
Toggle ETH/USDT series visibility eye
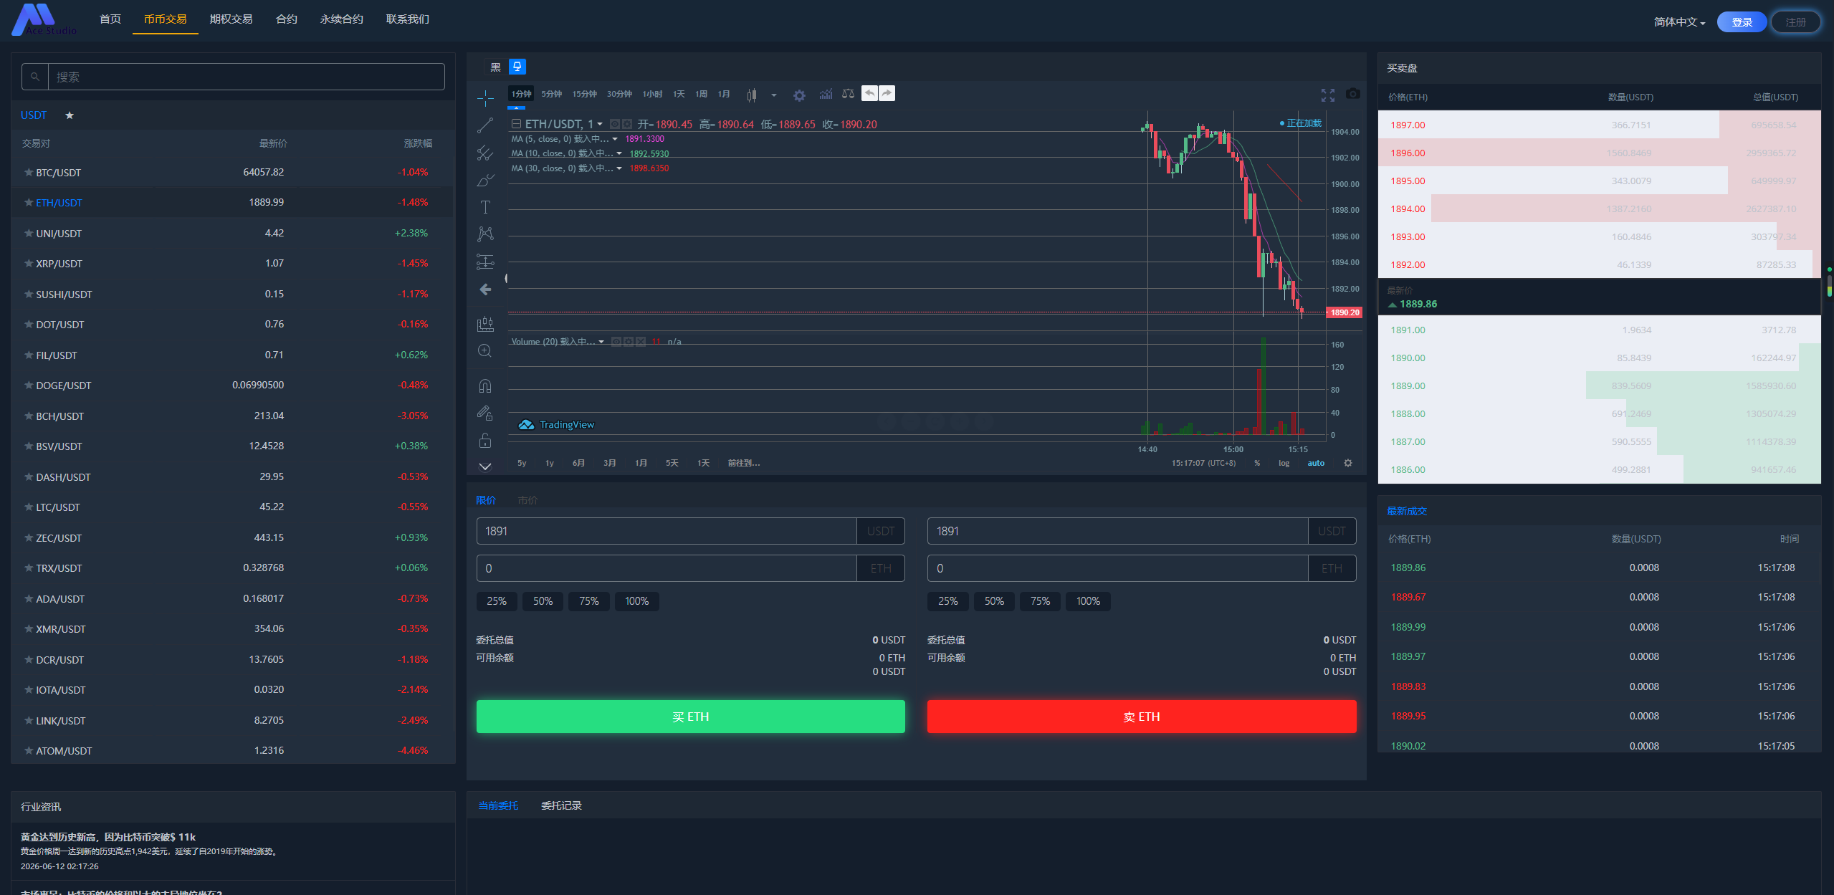(x=614, y=124)
